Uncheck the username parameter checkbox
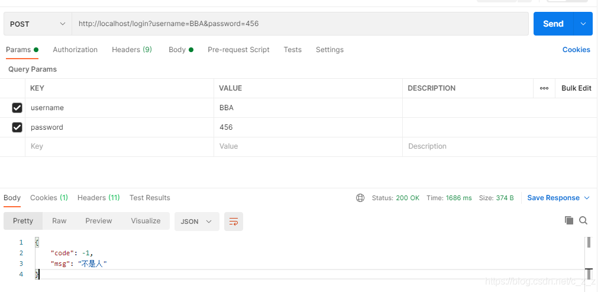 pyautogui.click(x=17, y=108)
